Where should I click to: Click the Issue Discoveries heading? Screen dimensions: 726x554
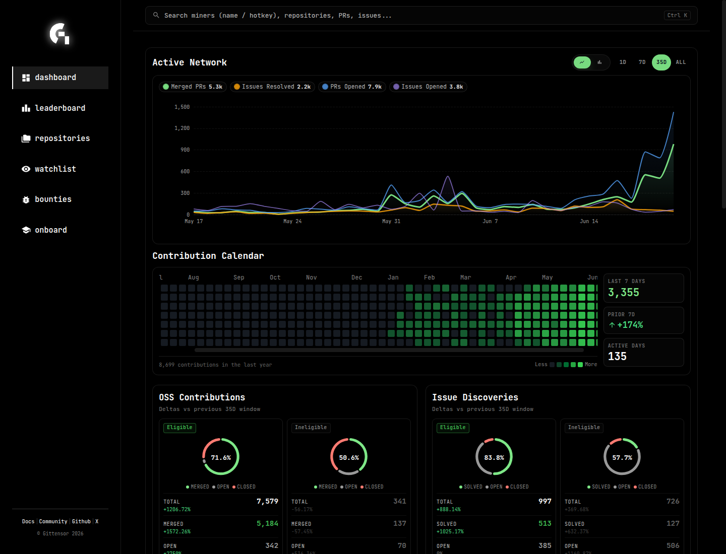475,397
